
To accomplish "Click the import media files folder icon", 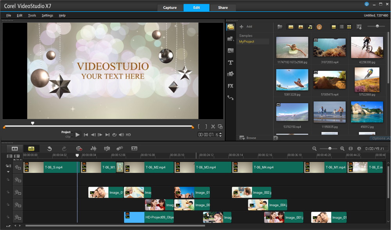I will coord(280,27).
